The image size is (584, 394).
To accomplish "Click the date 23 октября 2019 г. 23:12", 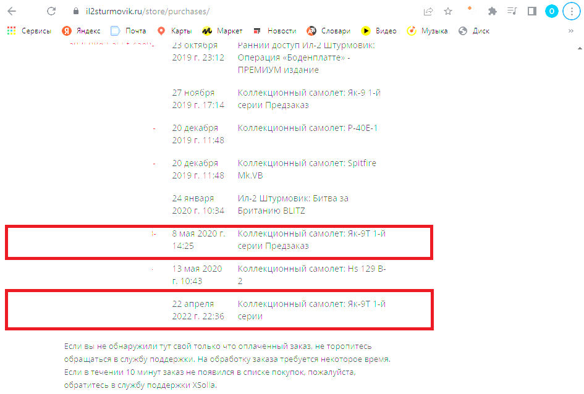I will (x=198, y=52).
